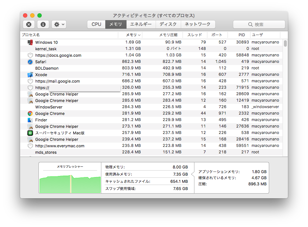Click icon of Chrome Helper PID 28609
The height and width of the screenshot is (227, 308).
[30, 94]
